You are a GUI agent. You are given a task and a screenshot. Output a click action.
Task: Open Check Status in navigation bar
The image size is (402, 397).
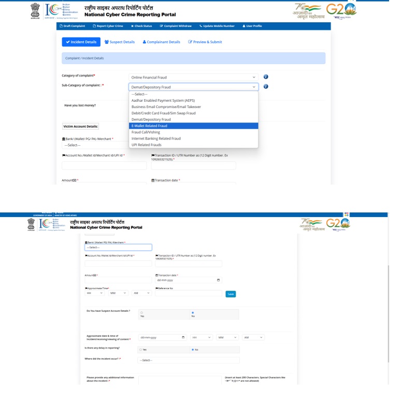point(141,26)
